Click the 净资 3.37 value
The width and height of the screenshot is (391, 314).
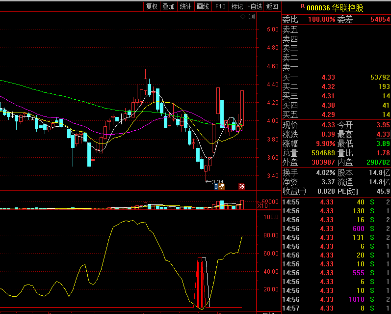click(328, 182)
